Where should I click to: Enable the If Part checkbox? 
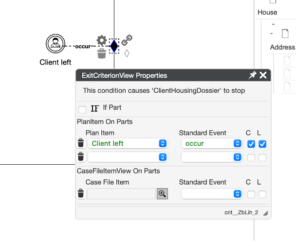click(82, 109)
